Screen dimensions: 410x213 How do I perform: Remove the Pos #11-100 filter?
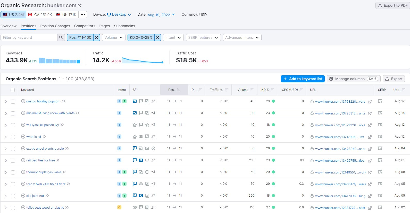97,37
